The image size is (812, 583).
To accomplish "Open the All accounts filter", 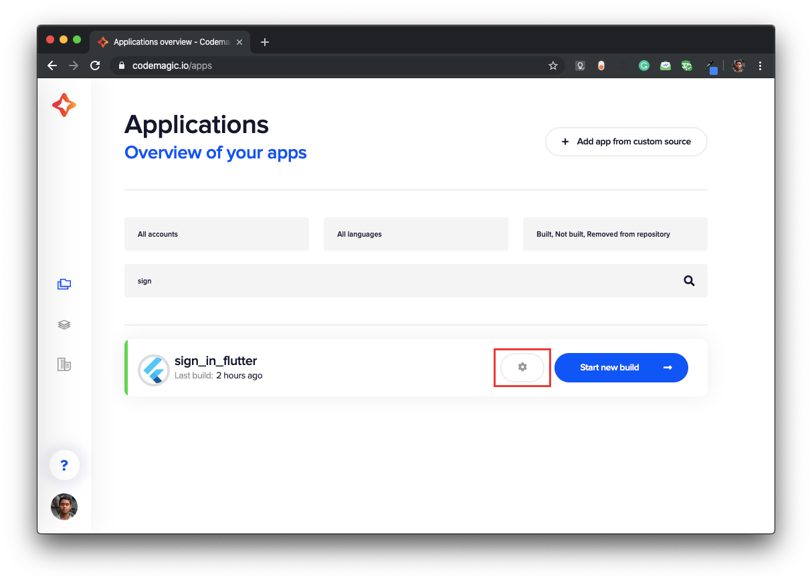I will (x=216, y=234).
